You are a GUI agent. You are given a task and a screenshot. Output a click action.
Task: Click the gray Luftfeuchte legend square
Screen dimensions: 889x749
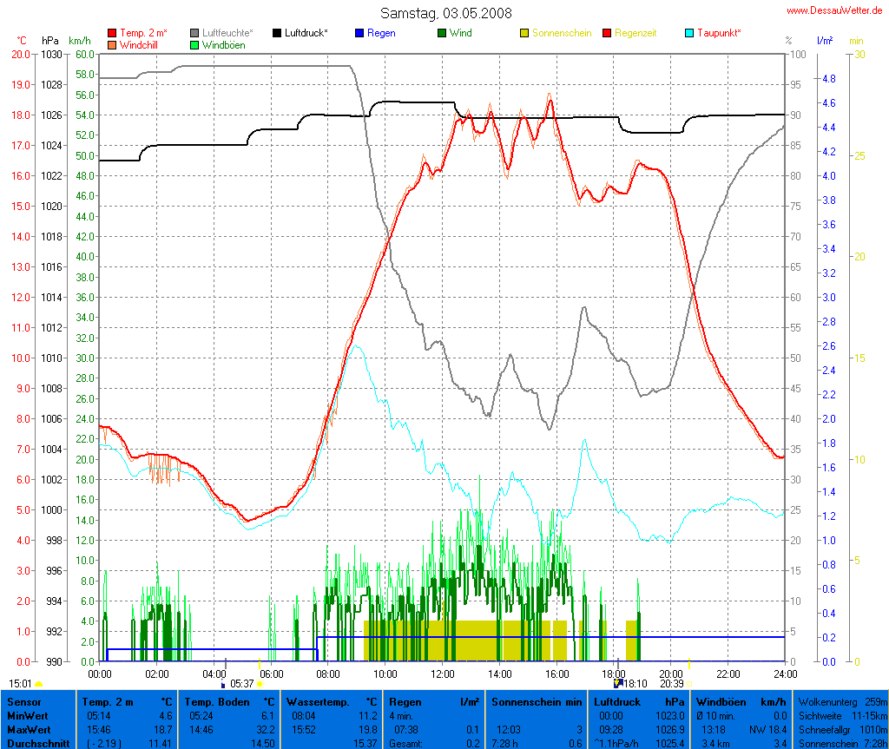[x=195, y=33]
